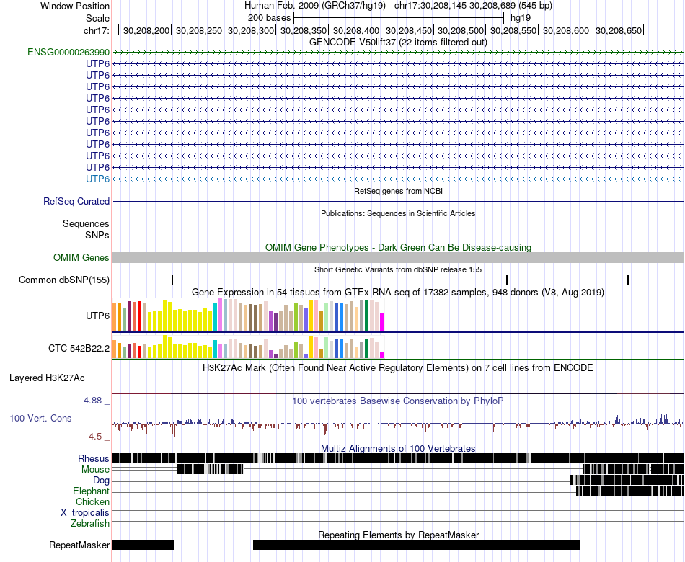The width and height of the screenshot is (685, 562).
Task: Click the X_tropicalis alignment label
Action: point(85,513)
